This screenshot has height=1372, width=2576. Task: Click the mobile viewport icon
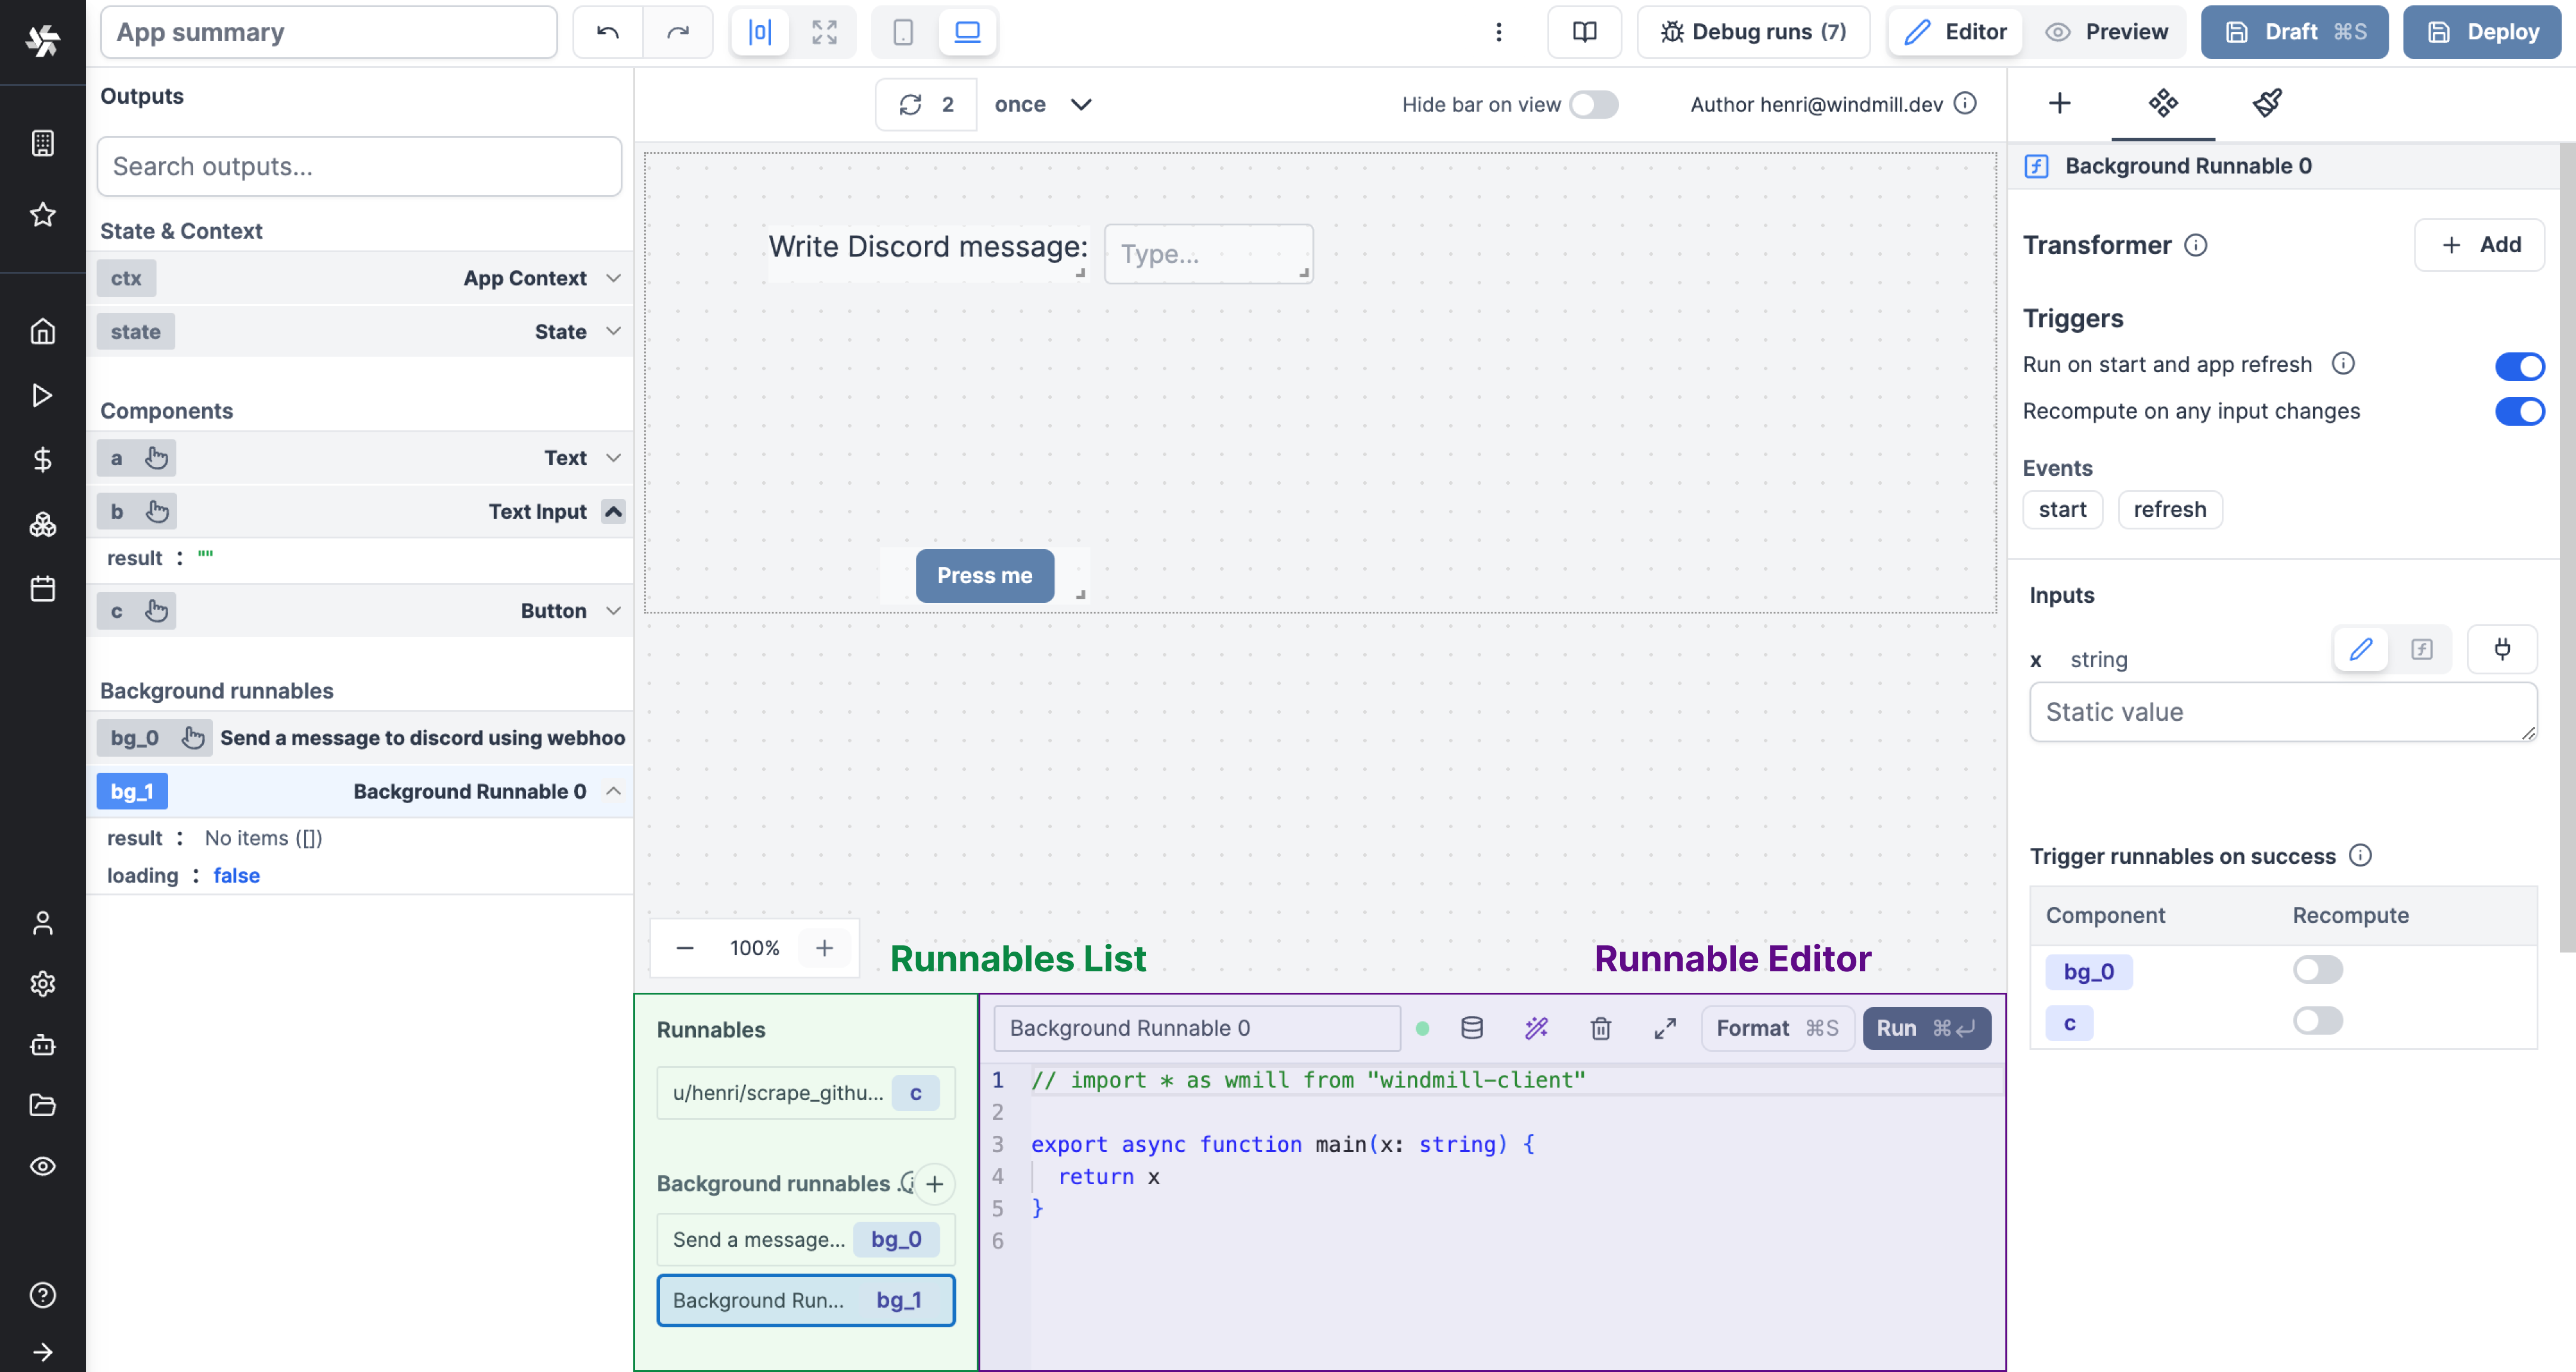coord(903,30)
